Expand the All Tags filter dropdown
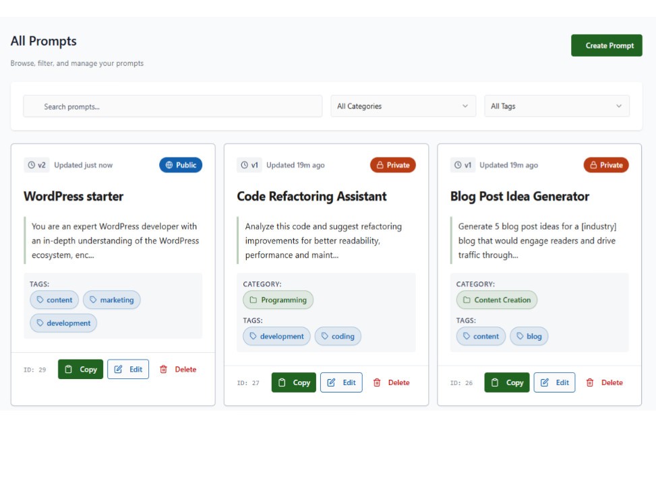Viewport: 656px width, 478px height. (x=556, y=106)
